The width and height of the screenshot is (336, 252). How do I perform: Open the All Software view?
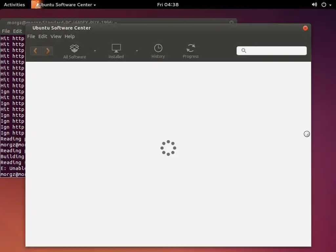click(x=74, y=52)
